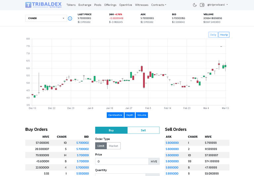
Task: Click the 24H change -4.76% text
Action: 118,15
